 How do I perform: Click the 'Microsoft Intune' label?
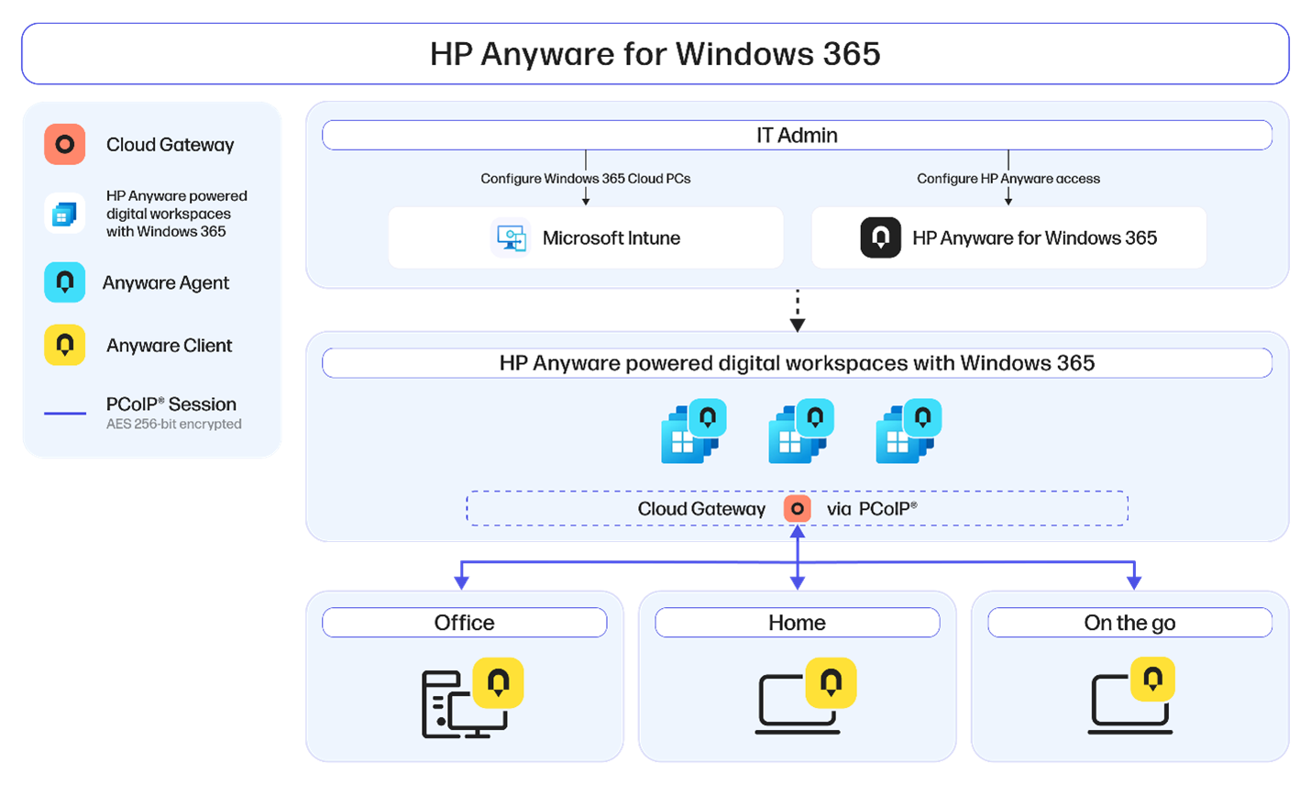(611, 238)
